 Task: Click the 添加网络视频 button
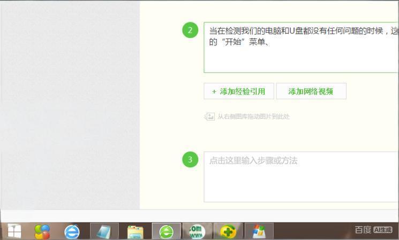pos(311,91)
